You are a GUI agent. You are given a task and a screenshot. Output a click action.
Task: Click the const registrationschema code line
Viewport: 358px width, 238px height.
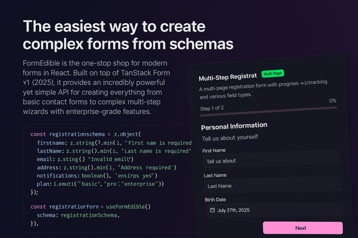click(x=85, y=134)
